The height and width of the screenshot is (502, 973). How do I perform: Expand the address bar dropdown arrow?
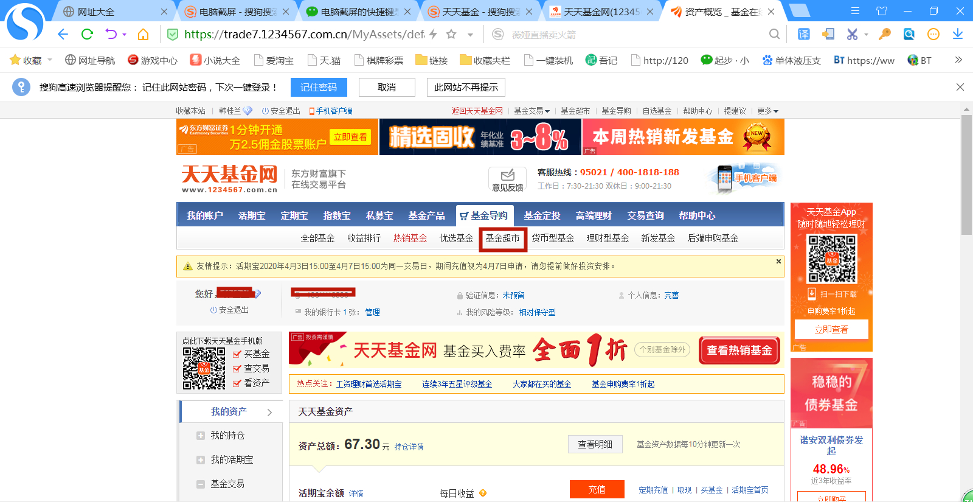(x=469, y=35)
